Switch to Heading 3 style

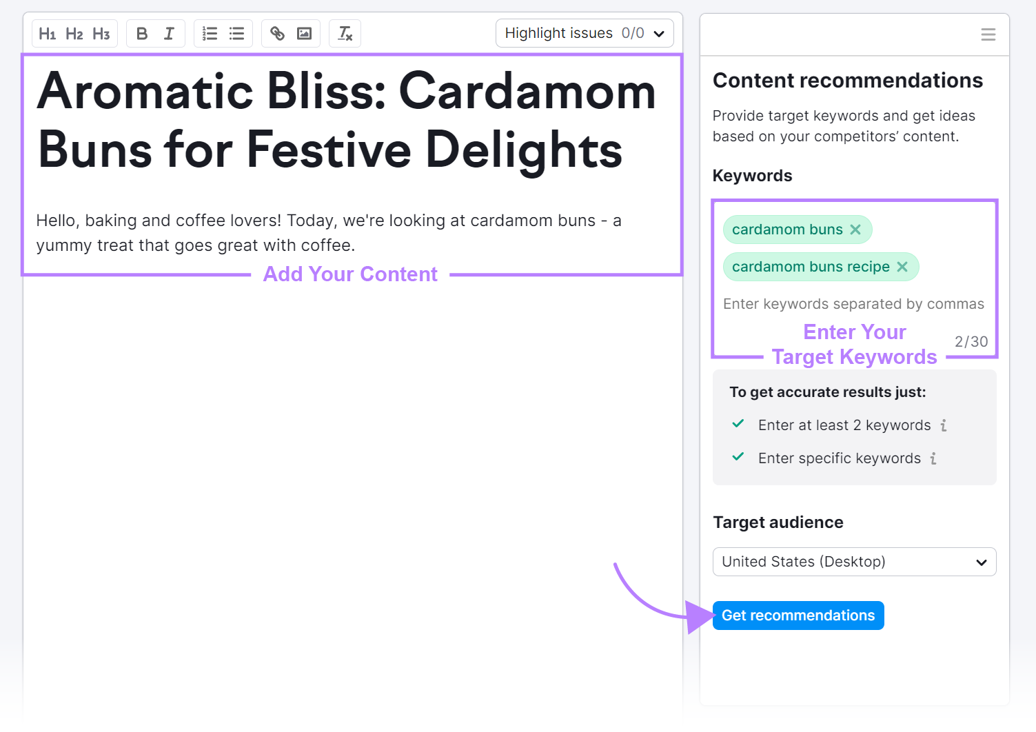pos(101,33)
